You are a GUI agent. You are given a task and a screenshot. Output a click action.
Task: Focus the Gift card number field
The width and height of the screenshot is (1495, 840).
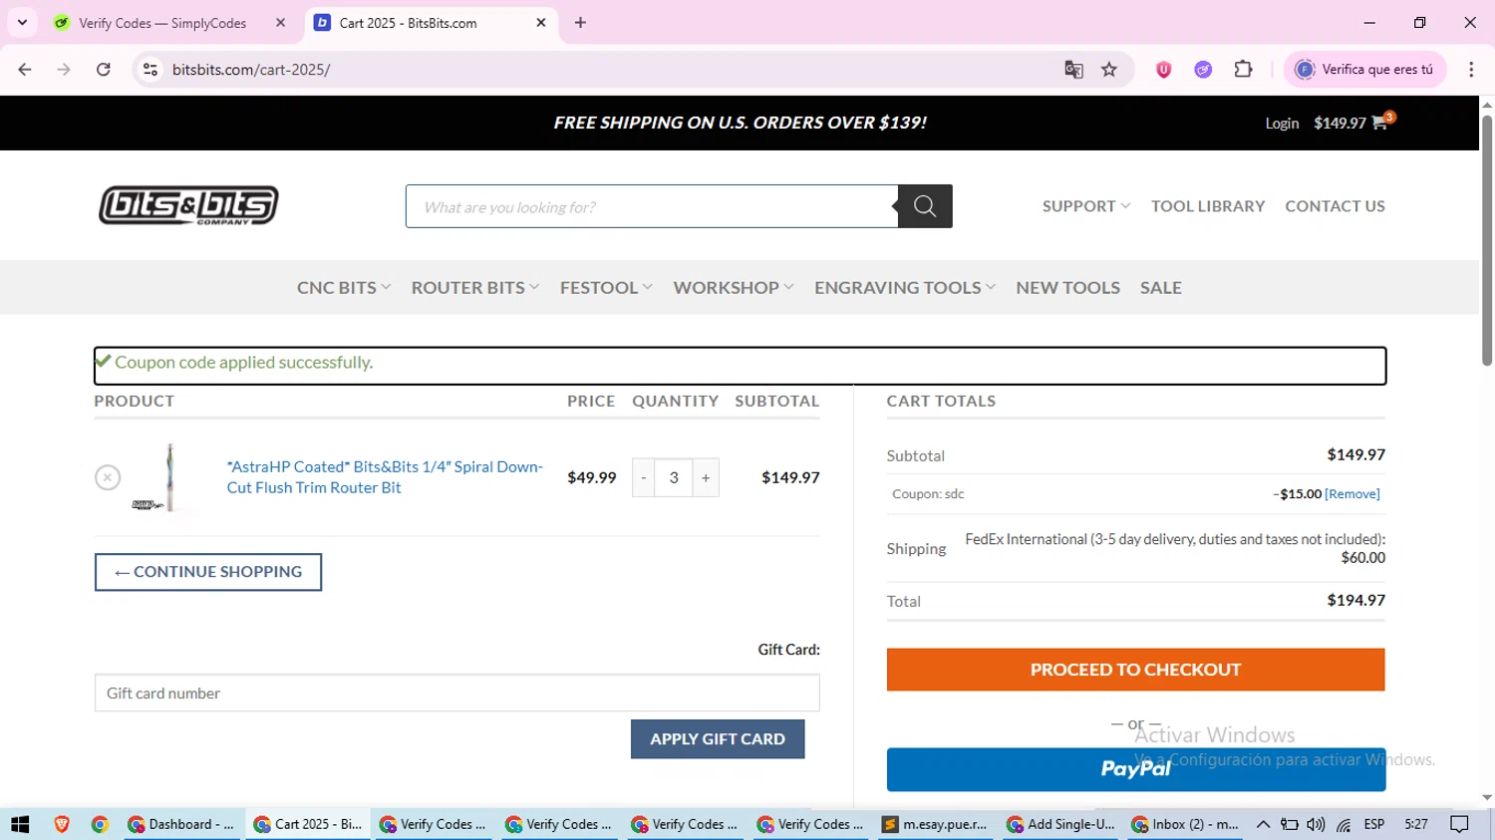[x=456, y=694]
